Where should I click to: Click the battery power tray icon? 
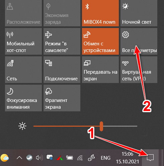70,158
